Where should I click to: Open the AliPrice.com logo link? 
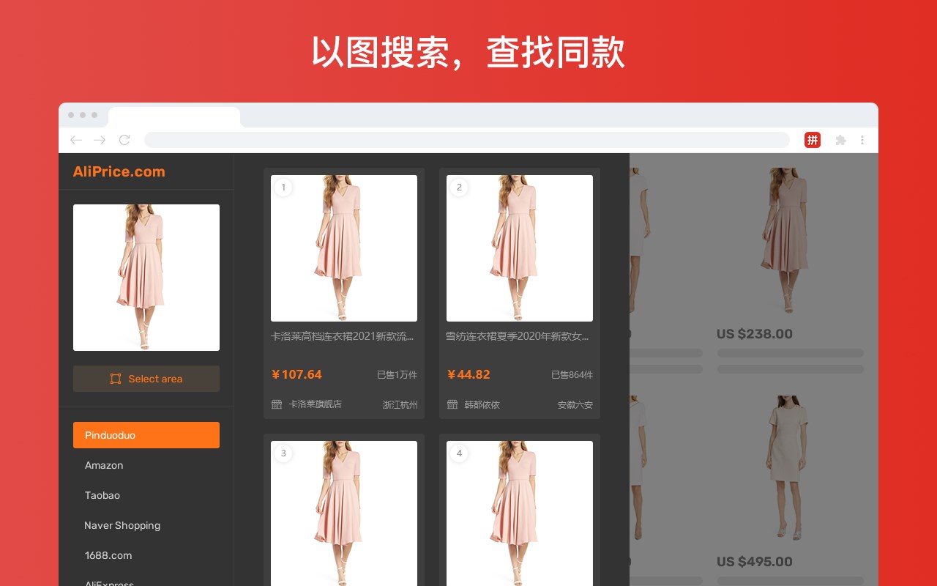pos(119,171)
